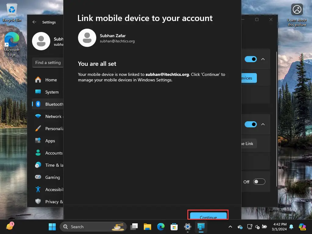Open System settings category
The width and height of the screenshot is (312, 234).
[48, 92]
